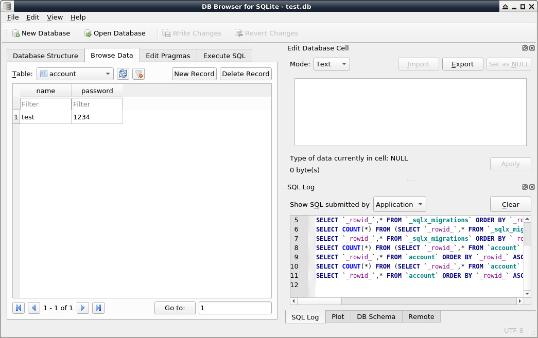Click the UTF-8 status bar entry
538x338 pixels.
[513, 330]
